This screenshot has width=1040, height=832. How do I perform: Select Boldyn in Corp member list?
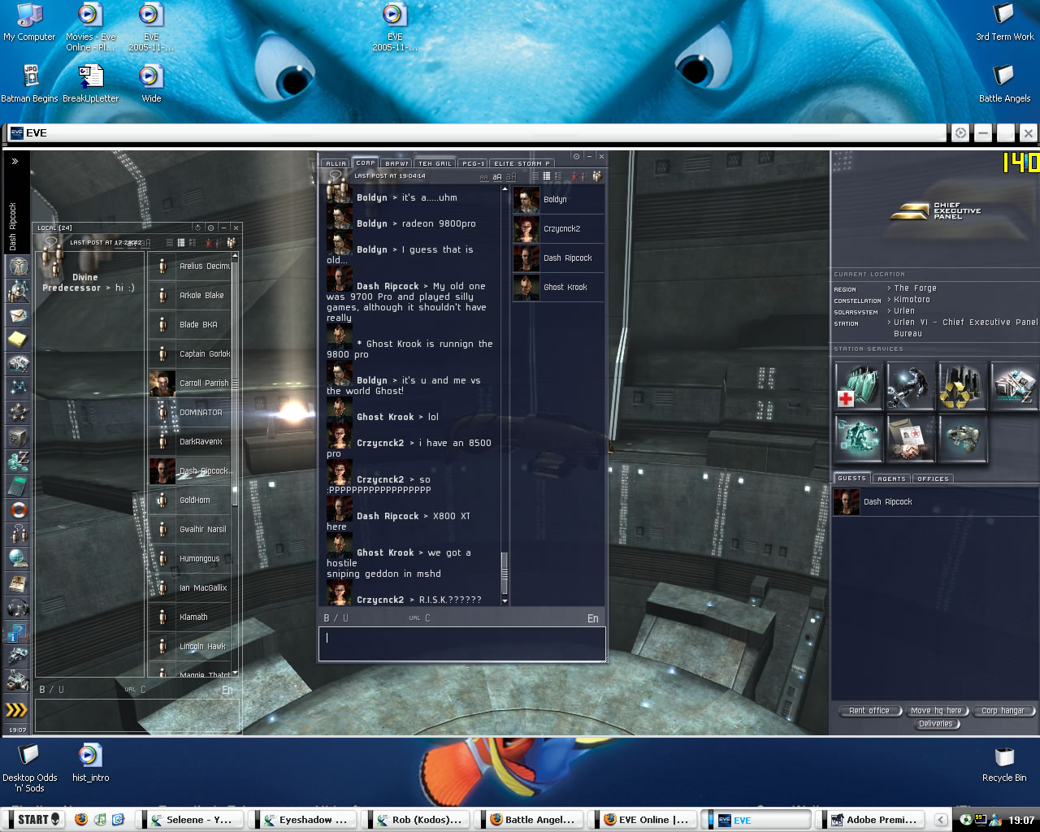click(x=558, y=199)
